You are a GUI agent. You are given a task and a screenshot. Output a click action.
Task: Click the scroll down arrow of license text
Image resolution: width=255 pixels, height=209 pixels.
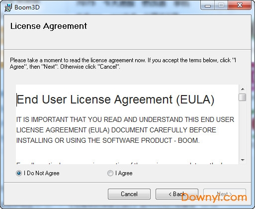pos(243,160)
